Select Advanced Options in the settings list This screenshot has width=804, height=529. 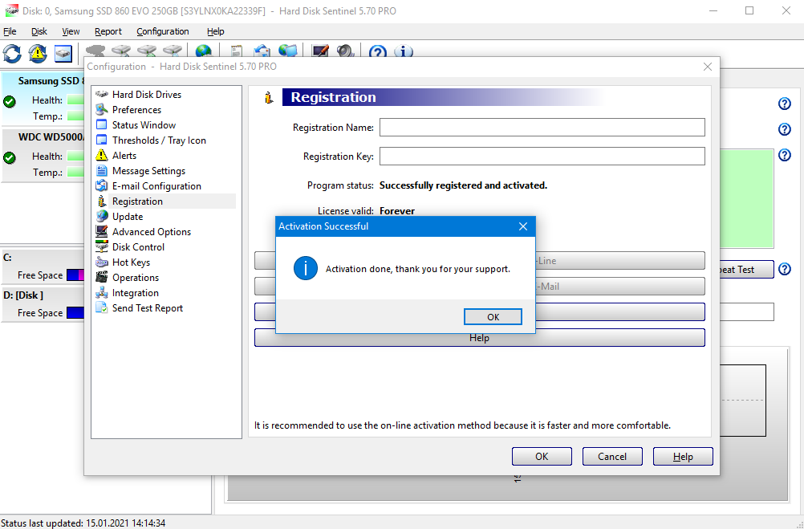(x=152, y=232)
